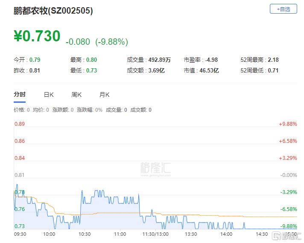Click the 涨跌幅: 0% readout
Image resolution: width=304 pixels, height=243 pixels.
pyautogui.click(x=90, y=110)
